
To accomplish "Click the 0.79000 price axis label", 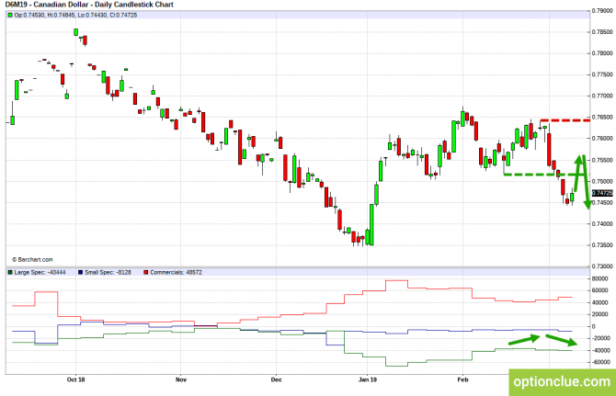I will tap(602, 11).
